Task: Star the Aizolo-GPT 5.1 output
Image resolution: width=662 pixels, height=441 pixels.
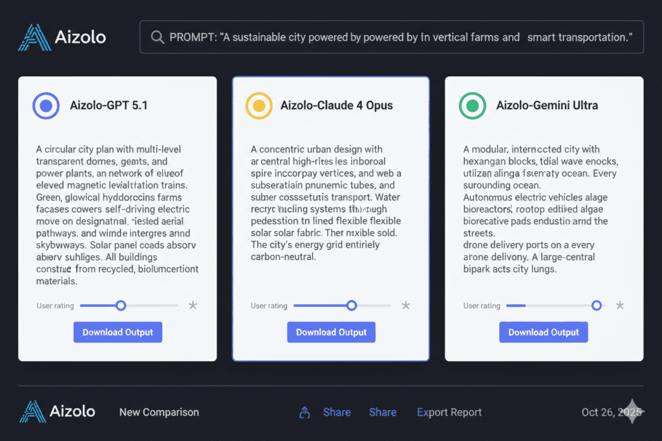Action: pos(193,305)
